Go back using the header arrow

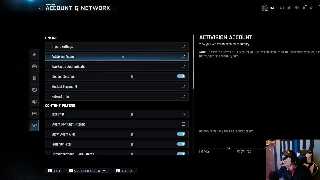point(40,8)
